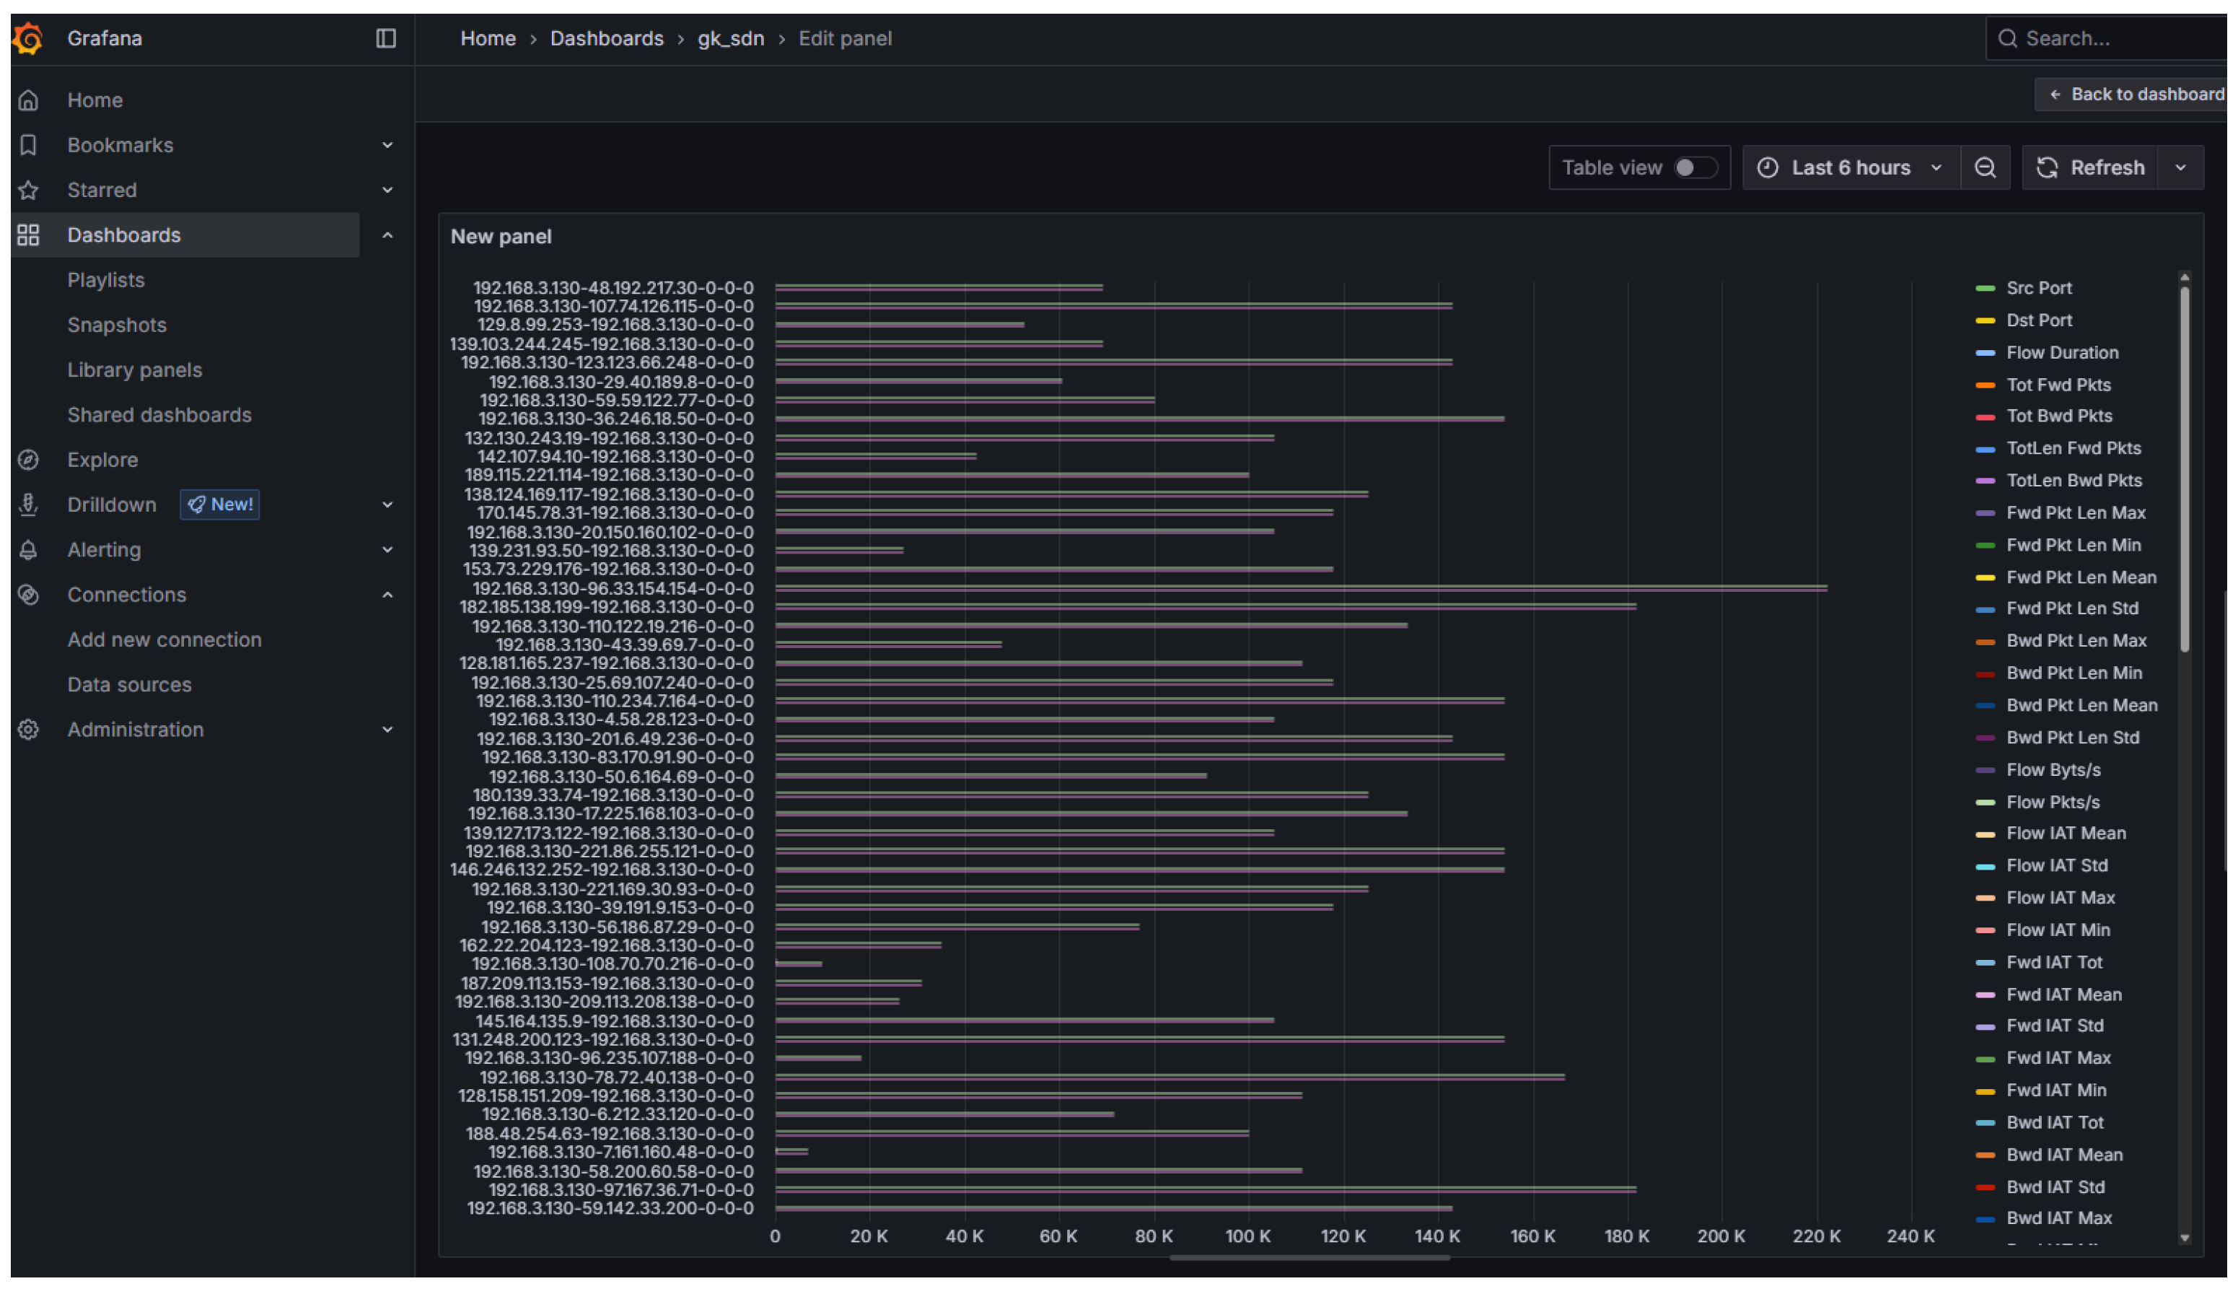Viewport: 2238px width, 1289px height.
Task: Click the Tot Bwd Pkts color swatch
Action: 1985,417
